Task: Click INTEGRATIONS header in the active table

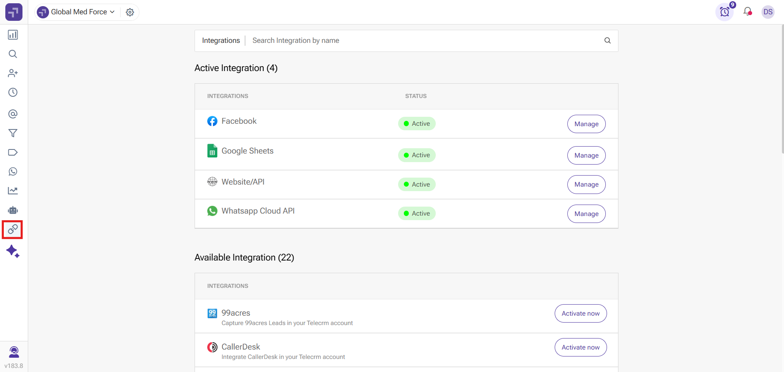Action: pos(228,96)
